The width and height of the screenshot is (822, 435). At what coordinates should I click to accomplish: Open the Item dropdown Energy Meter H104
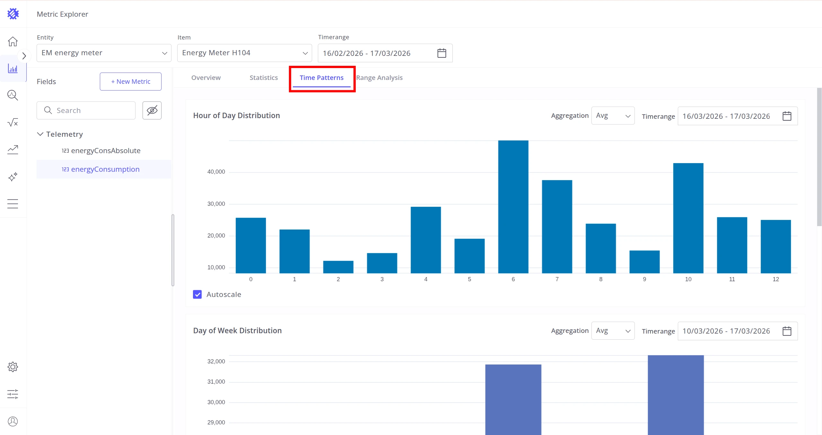coord(245,53)
